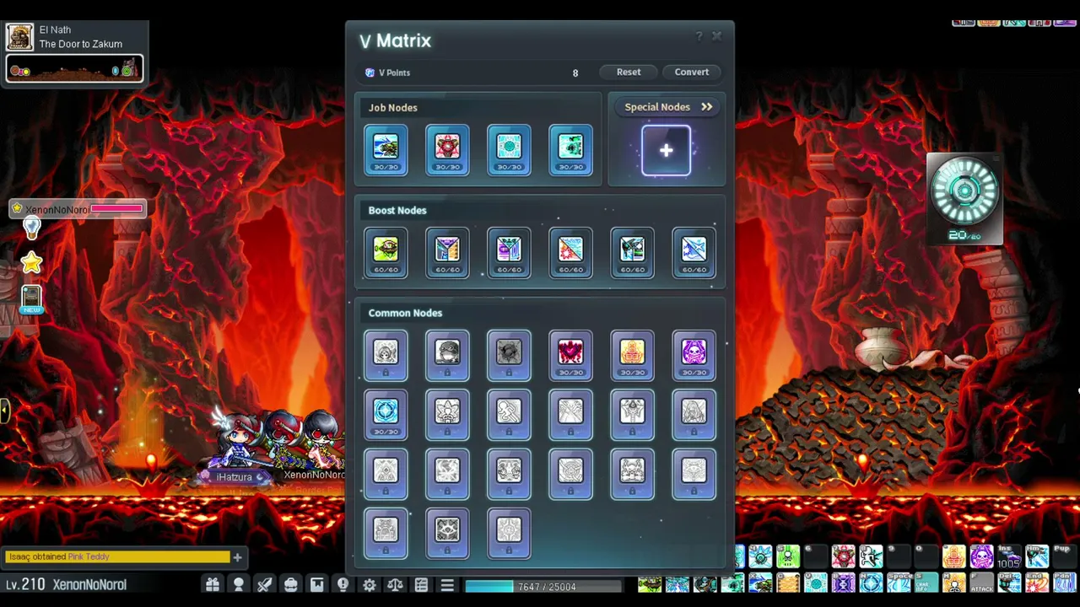Click the ATTACK quickslot button
The height and width of the screenshot is (607, 1080).
coord(981,583)
